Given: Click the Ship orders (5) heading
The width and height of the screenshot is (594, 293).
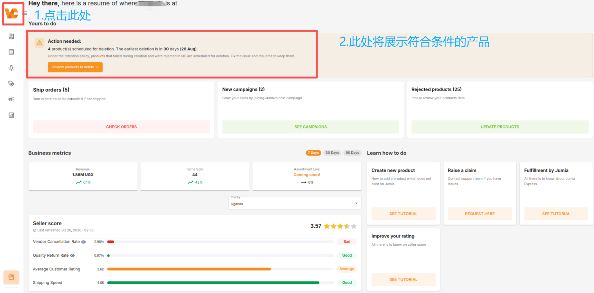Looking at the screenshot, I should [51, 90].
